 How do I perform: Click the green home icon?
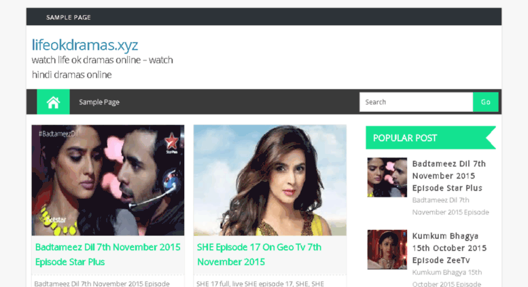point(53,102)
